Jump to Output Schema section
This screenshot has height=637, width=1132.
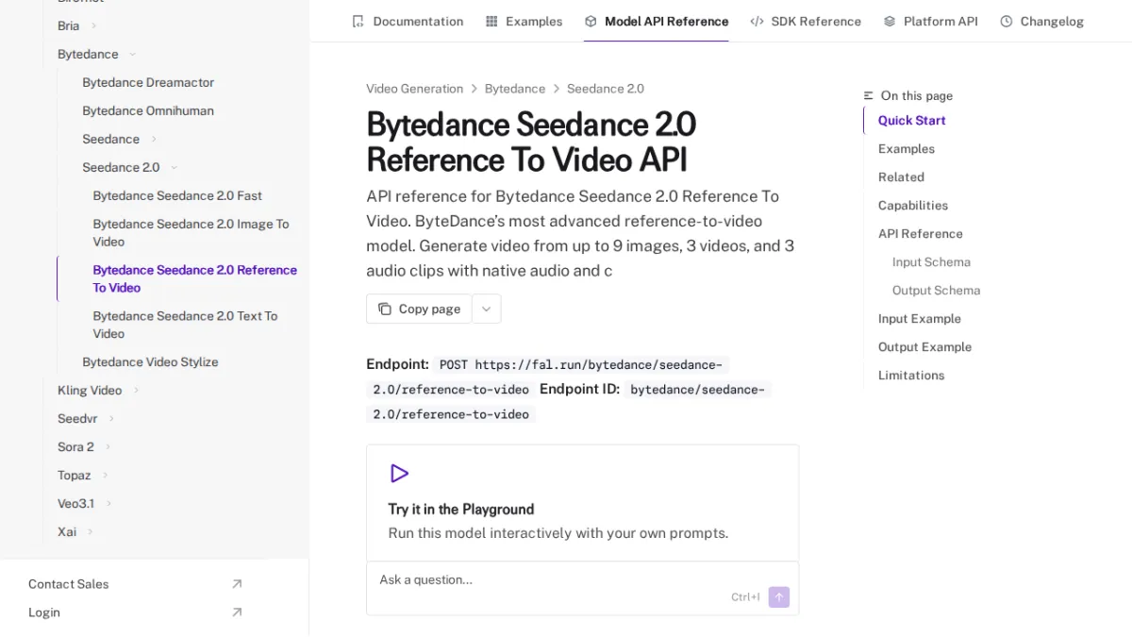[x=936, y=290]
